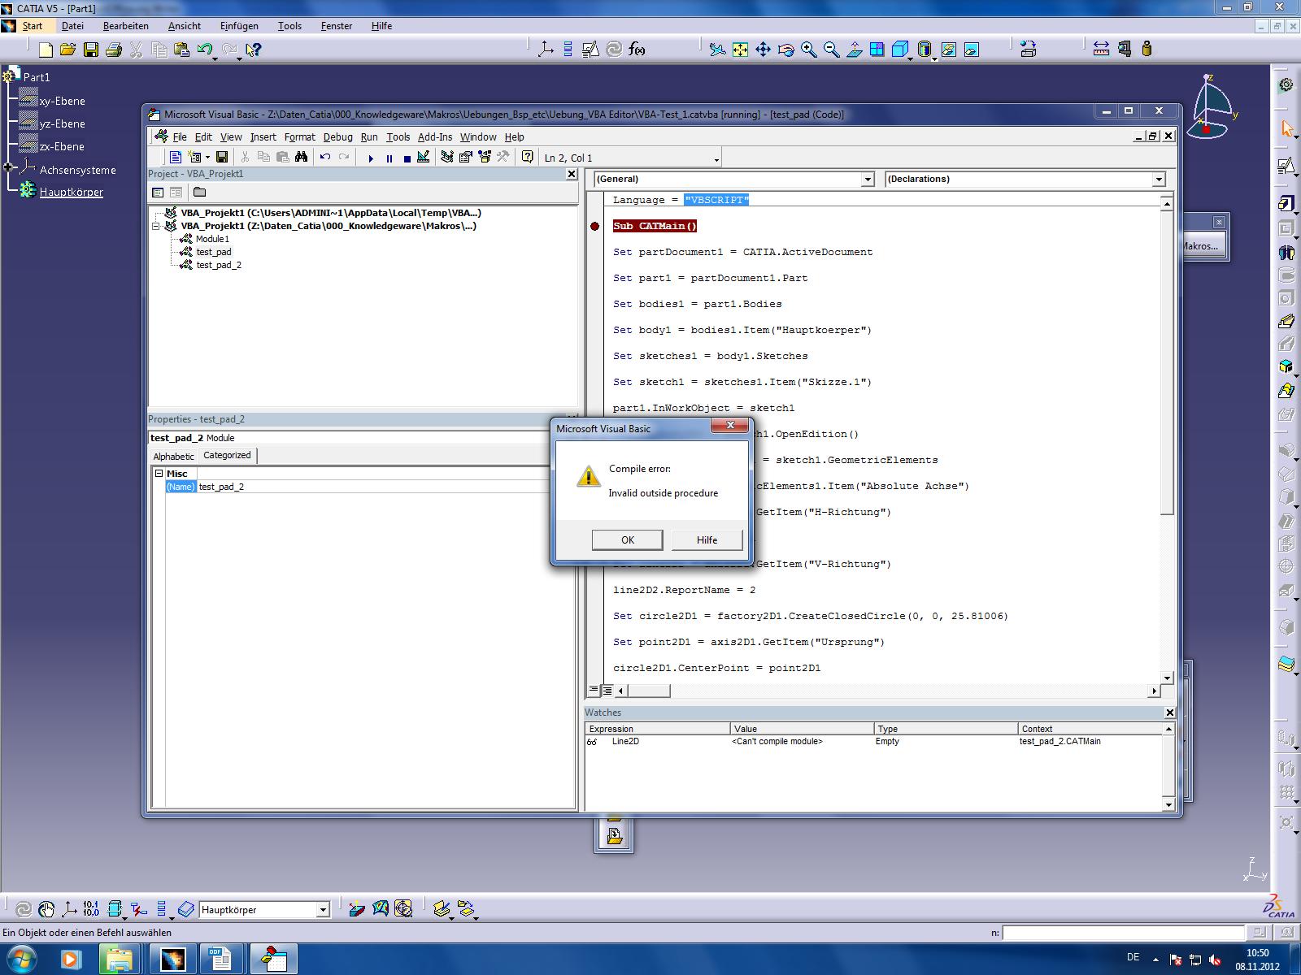Viewport: 1301px width, 975px height.
Task: Click Windows Start button in taskbar
Action: (x=20, y=960)
